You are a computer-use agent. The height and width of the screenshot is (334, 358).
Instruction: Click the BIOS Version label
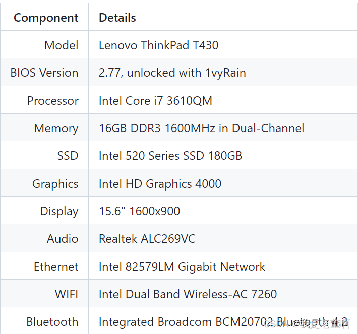[44, 73]
